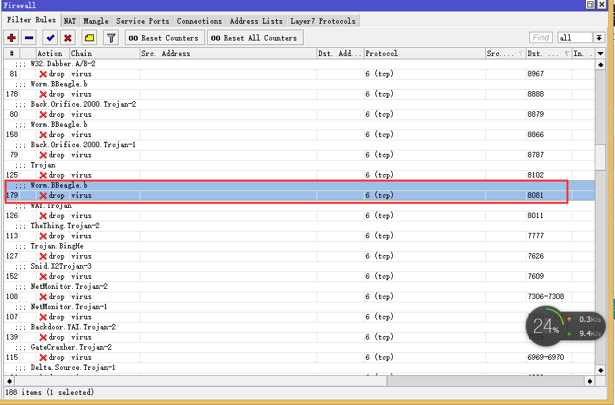The width and height of the screenshot is (615, 405).
Task: Open the Mangle tab
Action: (x=96, y=21)
